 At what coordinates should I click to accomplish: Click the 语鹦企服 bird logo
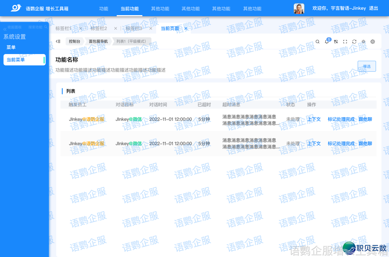pos(16,8)
